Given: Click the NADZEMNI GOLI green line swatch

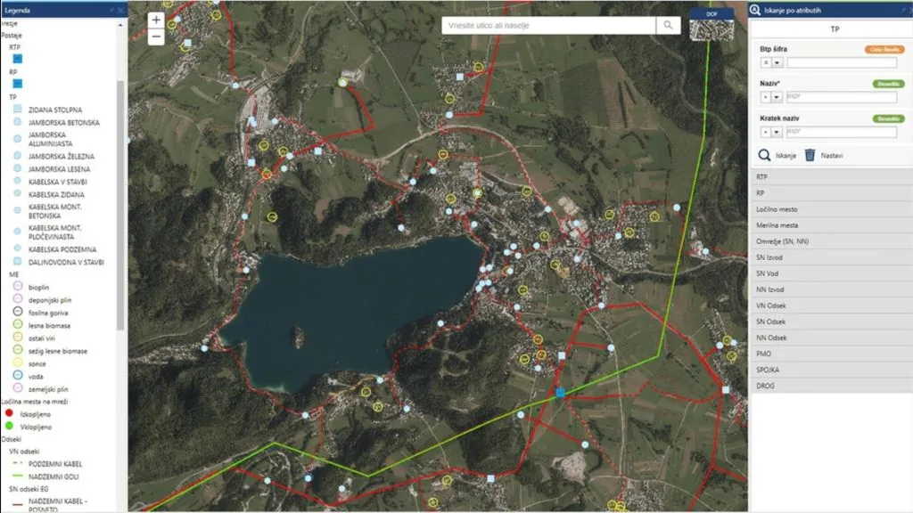Looking at the screenshot, I should point(18,476).
